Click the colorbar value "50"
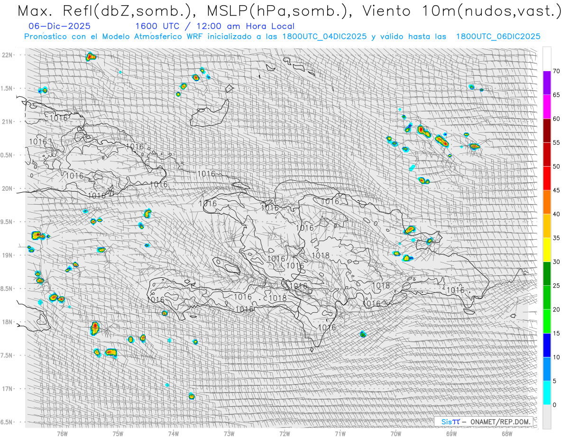The width and height of the screenshot is (569, 440). (556, 167)
